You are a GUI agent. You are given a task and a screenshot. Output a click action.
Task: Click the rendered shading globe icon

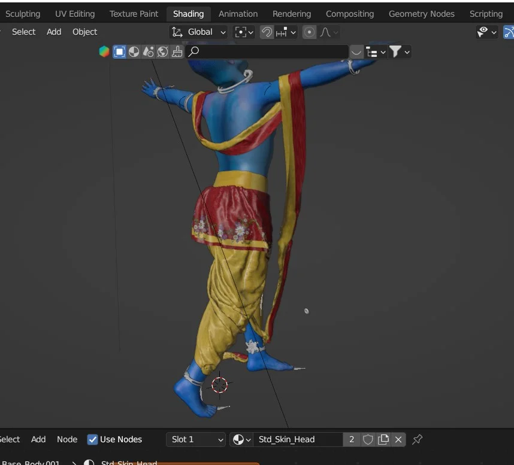tap(162, 52)
